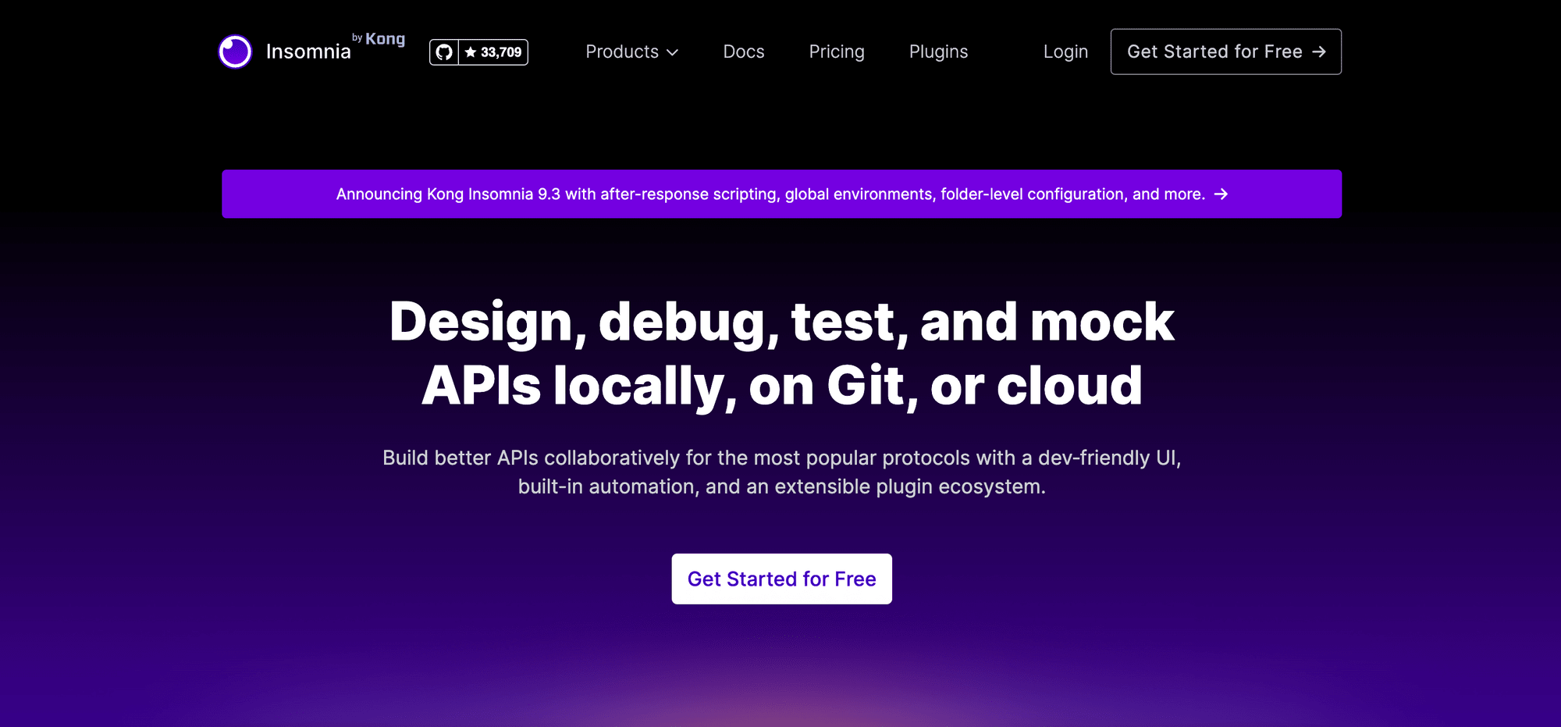1561x727 pixels.
Task: Expand the Products chevron arrow
Action: pyautogui.click(x=673, y=52)
